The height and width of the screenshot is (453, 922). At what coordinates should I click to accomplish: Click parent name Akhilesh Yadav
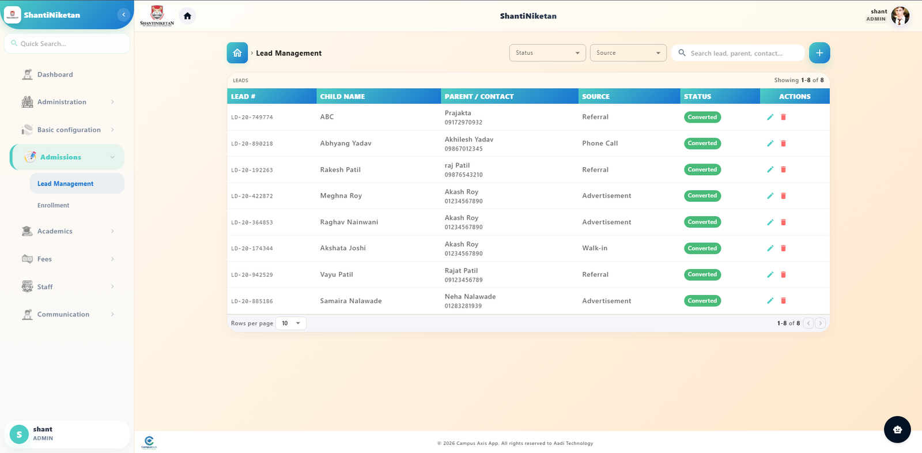point(469,139)
